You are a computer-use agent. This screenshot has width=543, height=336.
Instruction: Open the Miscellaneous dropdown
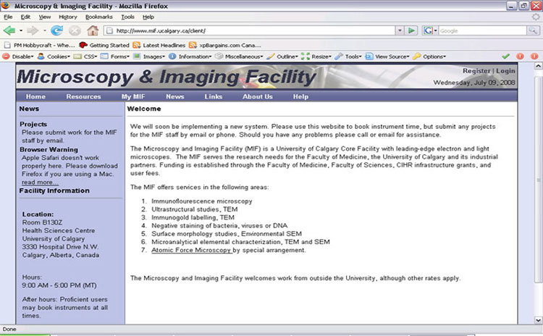pyautogui.click(x=239, y=56)
